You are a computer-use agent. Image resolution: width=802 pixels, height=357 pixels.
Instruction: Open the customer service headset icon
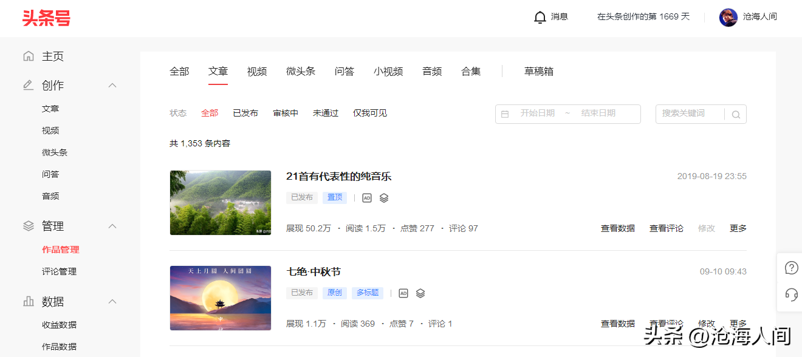coord(791,294)
